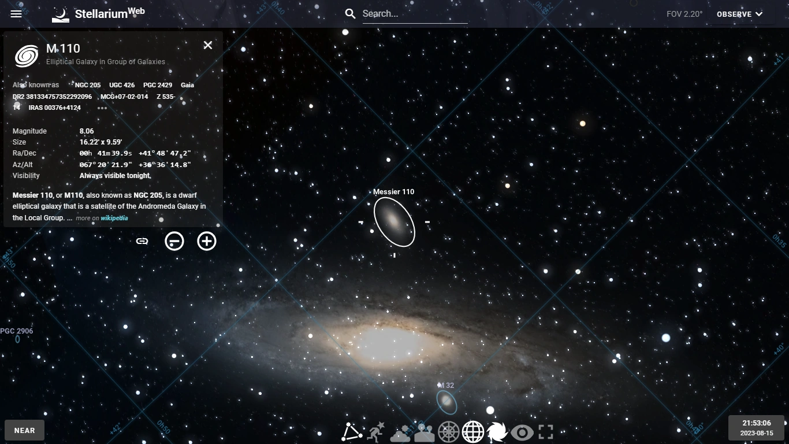Open the date and time picker
The width and height of the screenshot is (789, 444).
(757, 428)
